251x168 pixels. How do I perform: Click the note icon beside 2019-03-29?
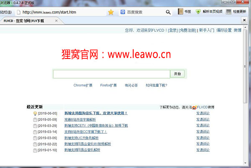(x=35, y=126)
